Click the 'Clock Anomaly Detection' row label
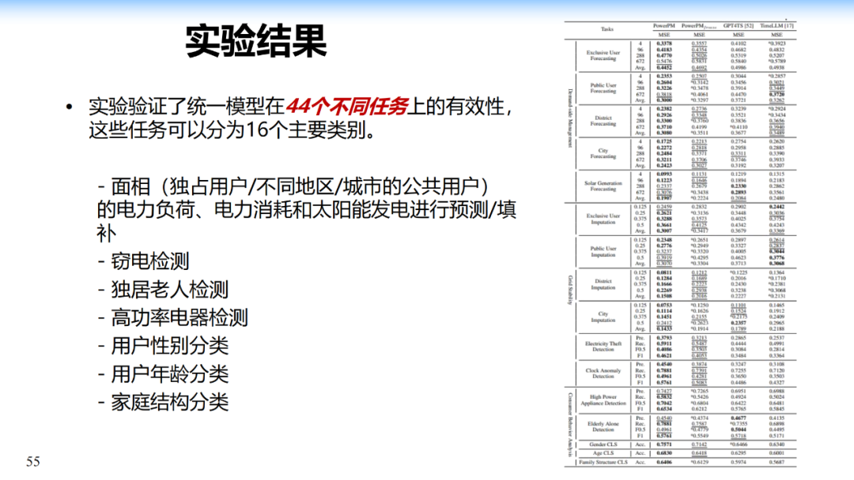Image resolution: width=854 pixels, height=480 pixels. tap(603, 373)
